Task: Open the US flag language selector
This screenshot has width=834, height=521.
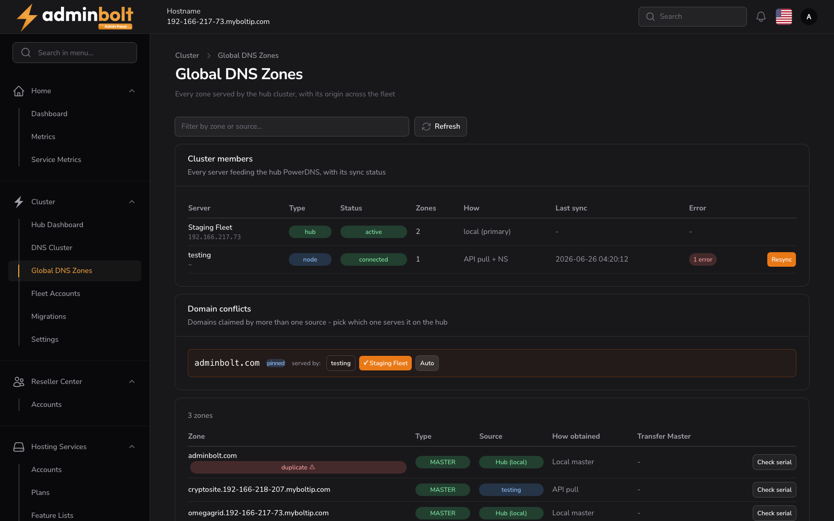Action: click(784, 17)
